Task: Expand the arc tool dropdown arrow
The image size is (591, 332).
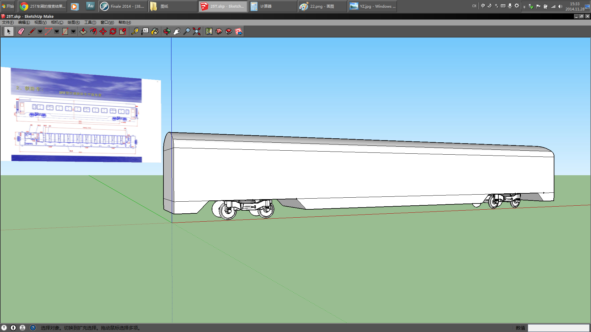Action: tap(57, 31)
